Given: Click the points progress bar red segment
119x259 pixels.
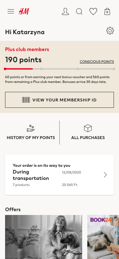Looking at the screenshot, I should tap(19, 69).
